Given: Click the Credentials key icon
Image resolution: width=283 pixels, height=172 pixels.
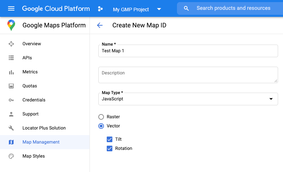Looking at the screenshot, I should click(x=11, y=100).
